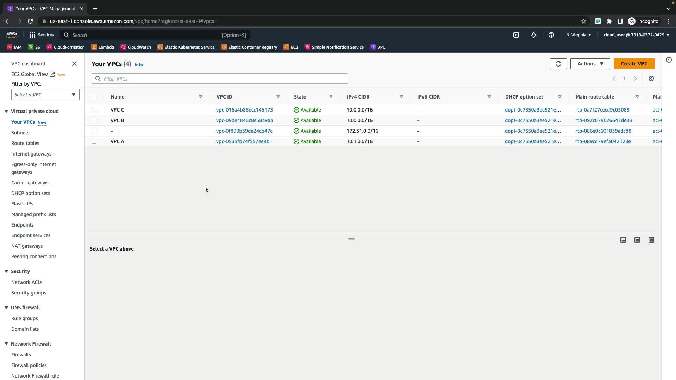Click the refresh VPCs button

coord(558,64)
